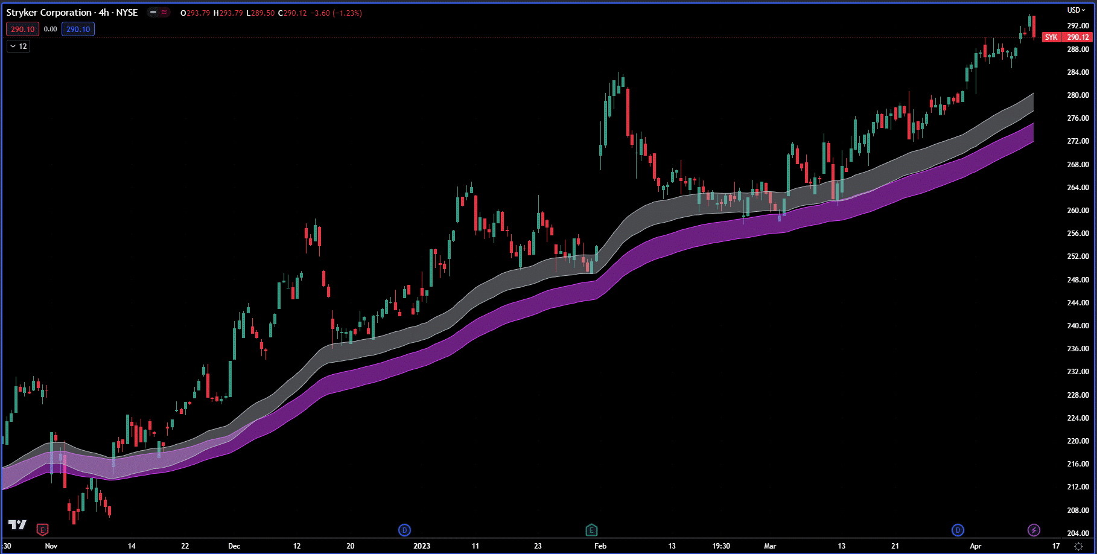The height and width of the screenshot is (554, 1097).
Task: Click the earnings E marker near November
Action: [42, 530]
